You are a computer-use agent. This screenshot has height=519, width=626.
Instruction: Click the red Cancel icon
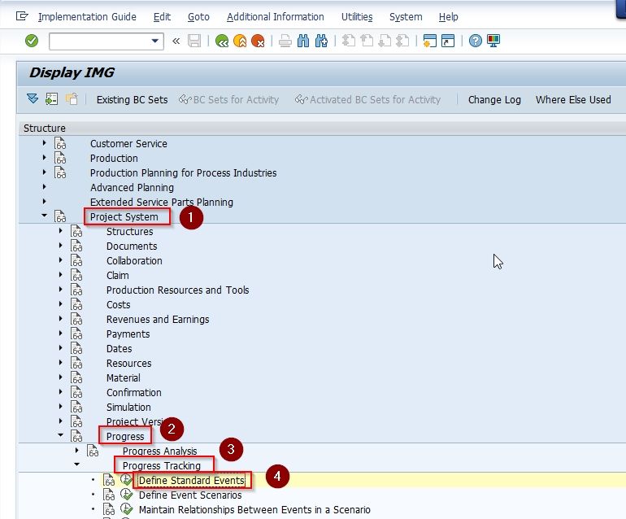[258, 41]
